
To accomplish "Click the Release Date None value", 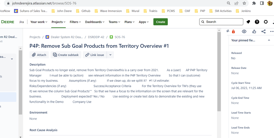I will coord(235,73).
